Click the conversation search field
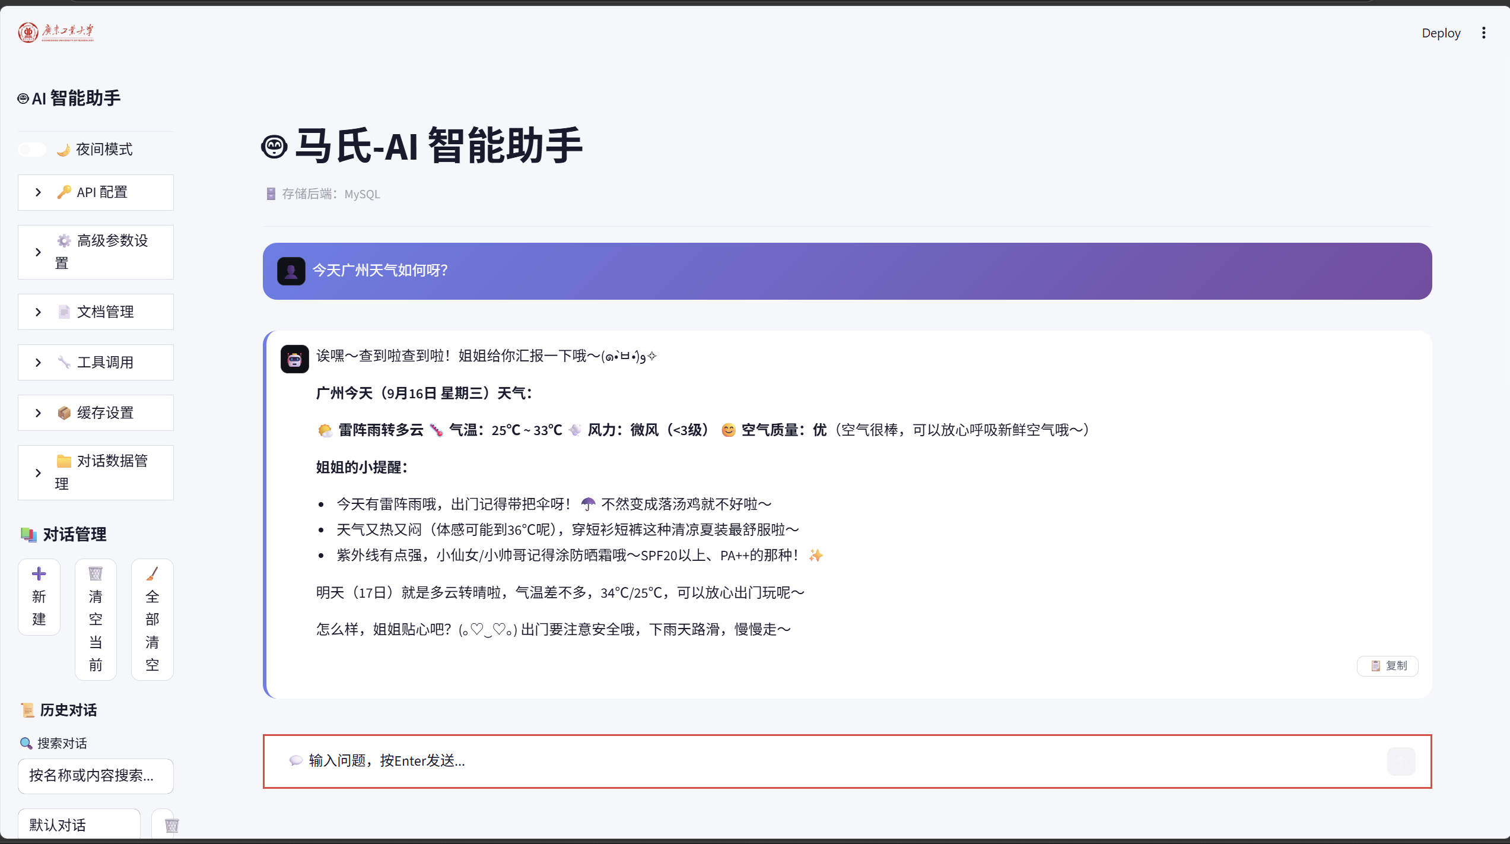Viewport: 1510px width, 844px height. 96,776
